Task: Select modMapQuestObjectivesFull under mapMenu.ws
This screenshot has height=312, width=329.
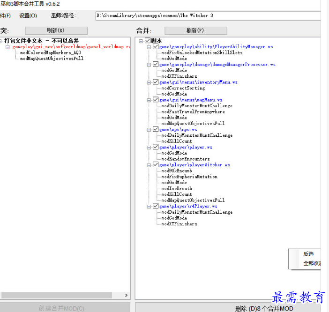Action: tap(193, 124)
